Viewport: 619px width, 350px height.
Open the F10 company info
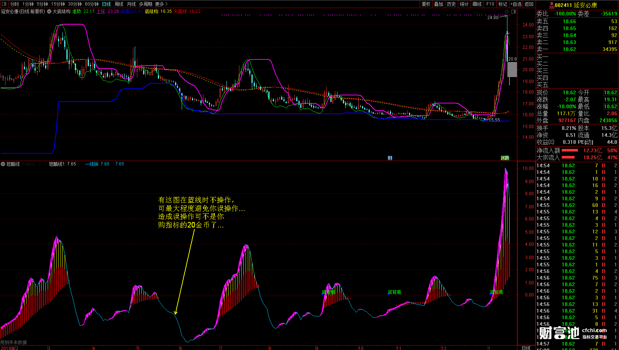pos(490,4)
